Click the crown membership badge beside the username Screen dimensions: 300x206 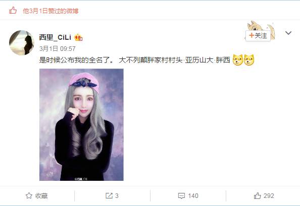pyautogui.click(x=78, y=37)
